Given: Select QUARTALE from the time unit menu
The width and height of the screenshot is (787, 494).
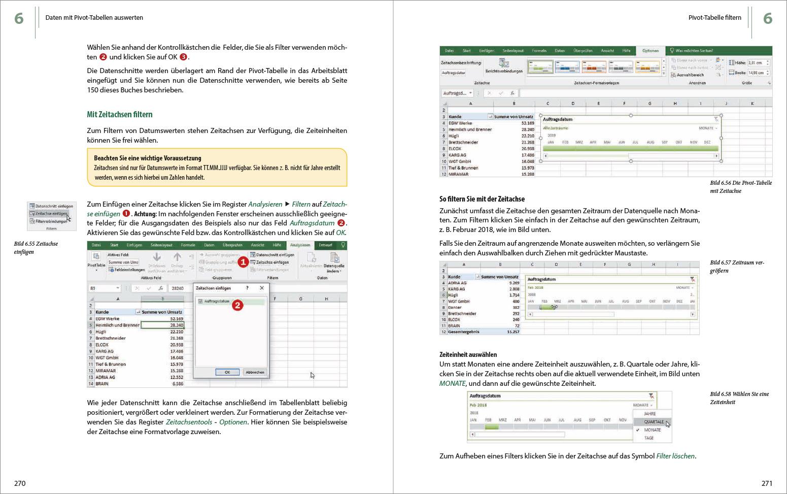Looking at the screenshot, I should coord(654,421).
